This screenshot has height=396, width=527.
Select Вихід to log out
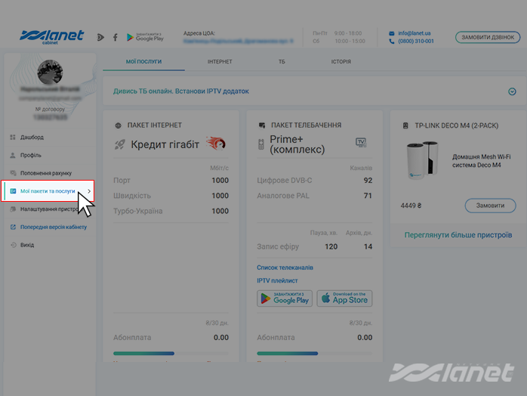click(50, 245)
